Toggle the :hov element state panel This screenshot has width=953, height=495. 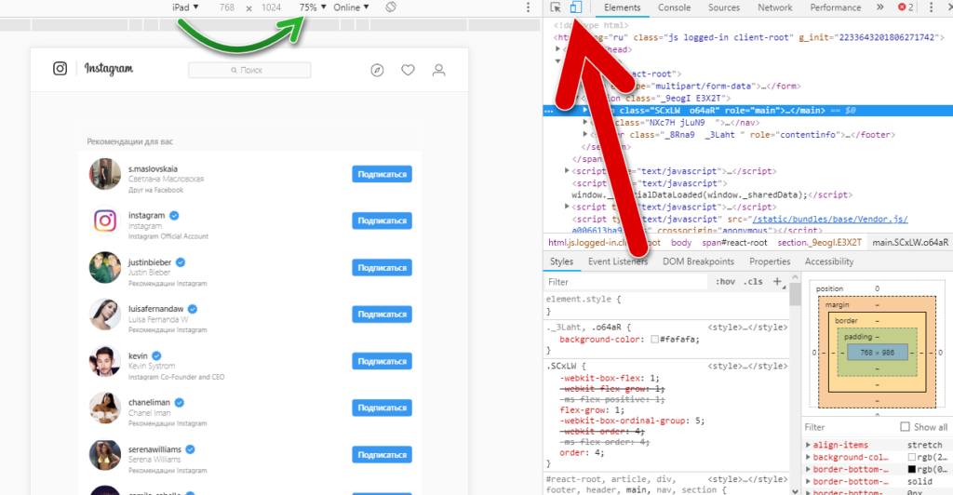(725, 281)
